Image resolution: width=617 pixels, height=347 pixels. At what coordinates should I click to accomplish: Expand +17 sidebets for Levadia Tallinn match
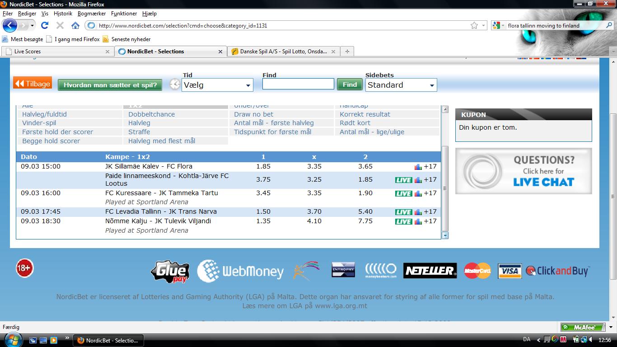click(x=430, y=211)
